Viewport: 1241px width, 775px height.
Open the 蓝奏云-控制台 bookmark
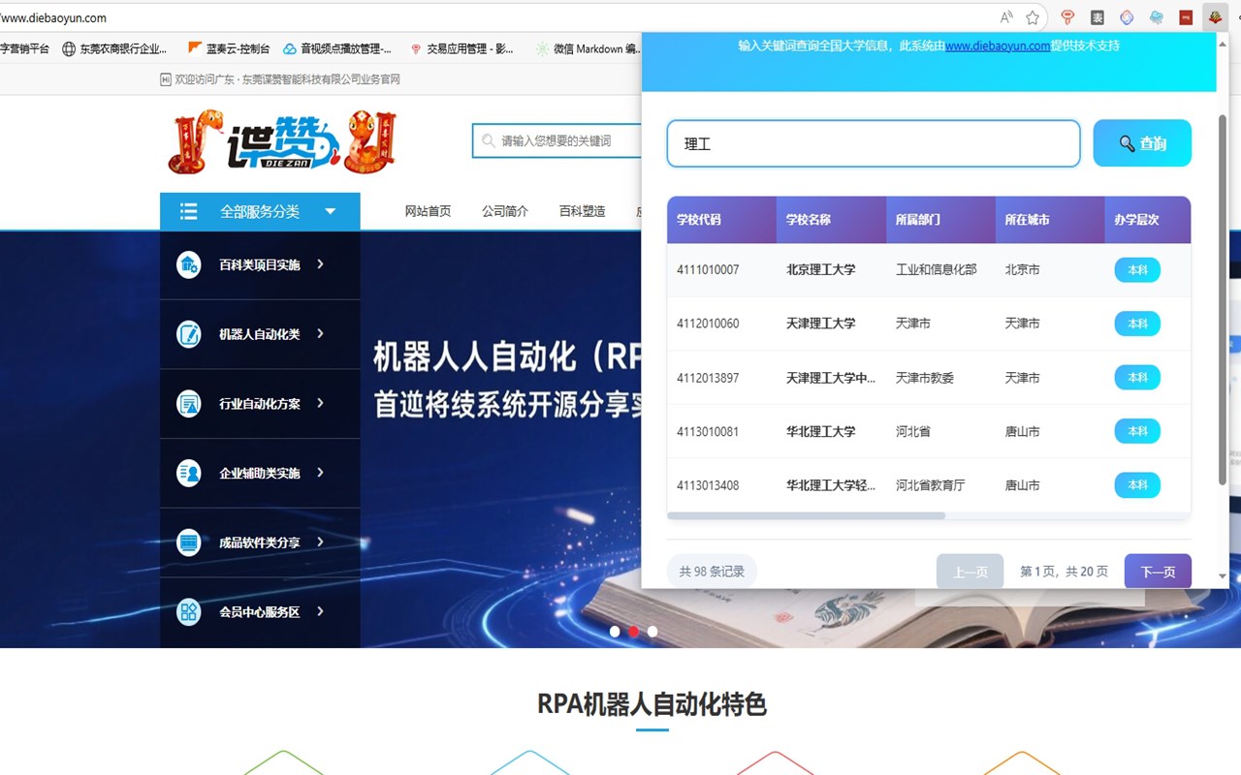point(229,48)
